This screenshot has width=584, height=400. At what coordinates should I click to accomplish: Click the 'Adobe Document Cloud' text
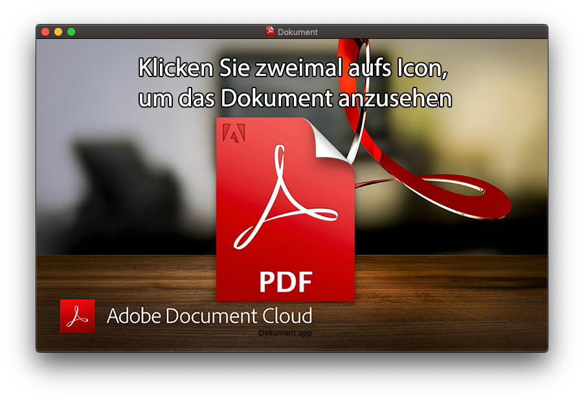point(209,316)
